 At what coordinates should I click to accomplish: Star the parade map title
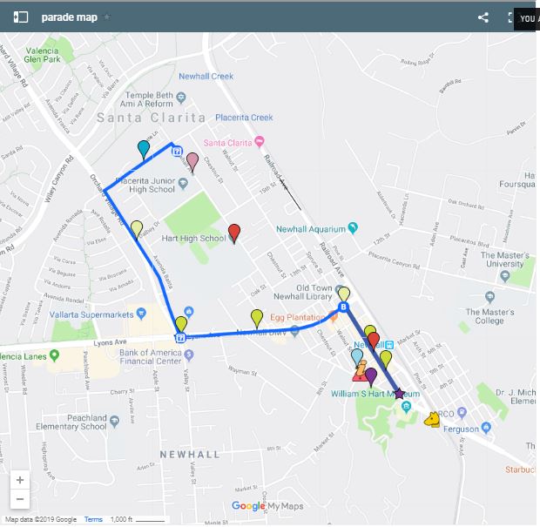pyautogui.click(x=107, y=17)
